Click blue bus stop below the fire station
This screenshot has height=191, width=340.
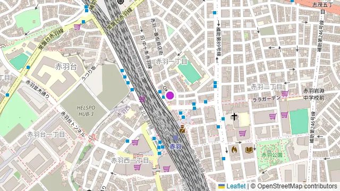click(x=224, y=159)
